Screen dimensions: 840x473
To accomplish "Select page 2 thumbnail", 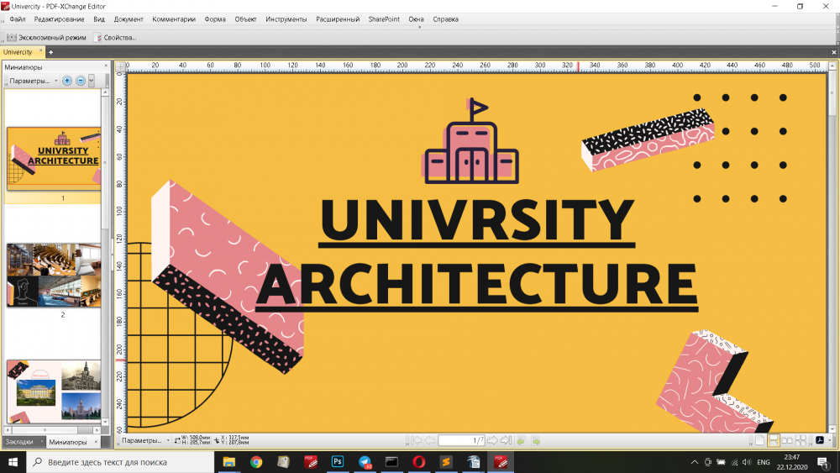I will [54, 276].
